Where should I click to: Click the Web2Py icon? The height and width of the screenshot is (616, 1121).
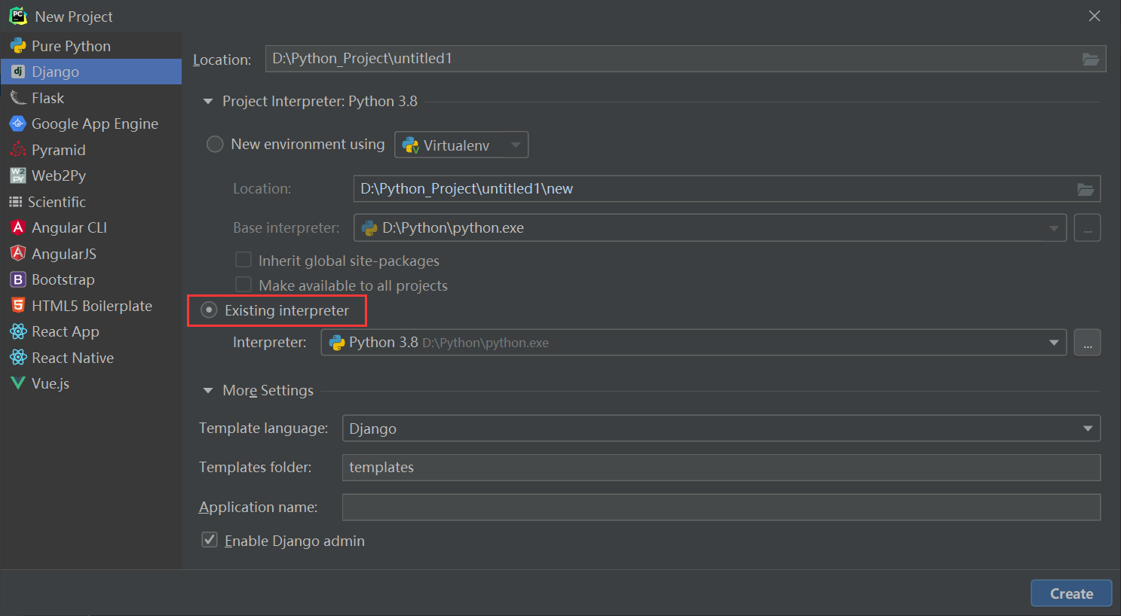pyautogui.click(x=18, y=175)
